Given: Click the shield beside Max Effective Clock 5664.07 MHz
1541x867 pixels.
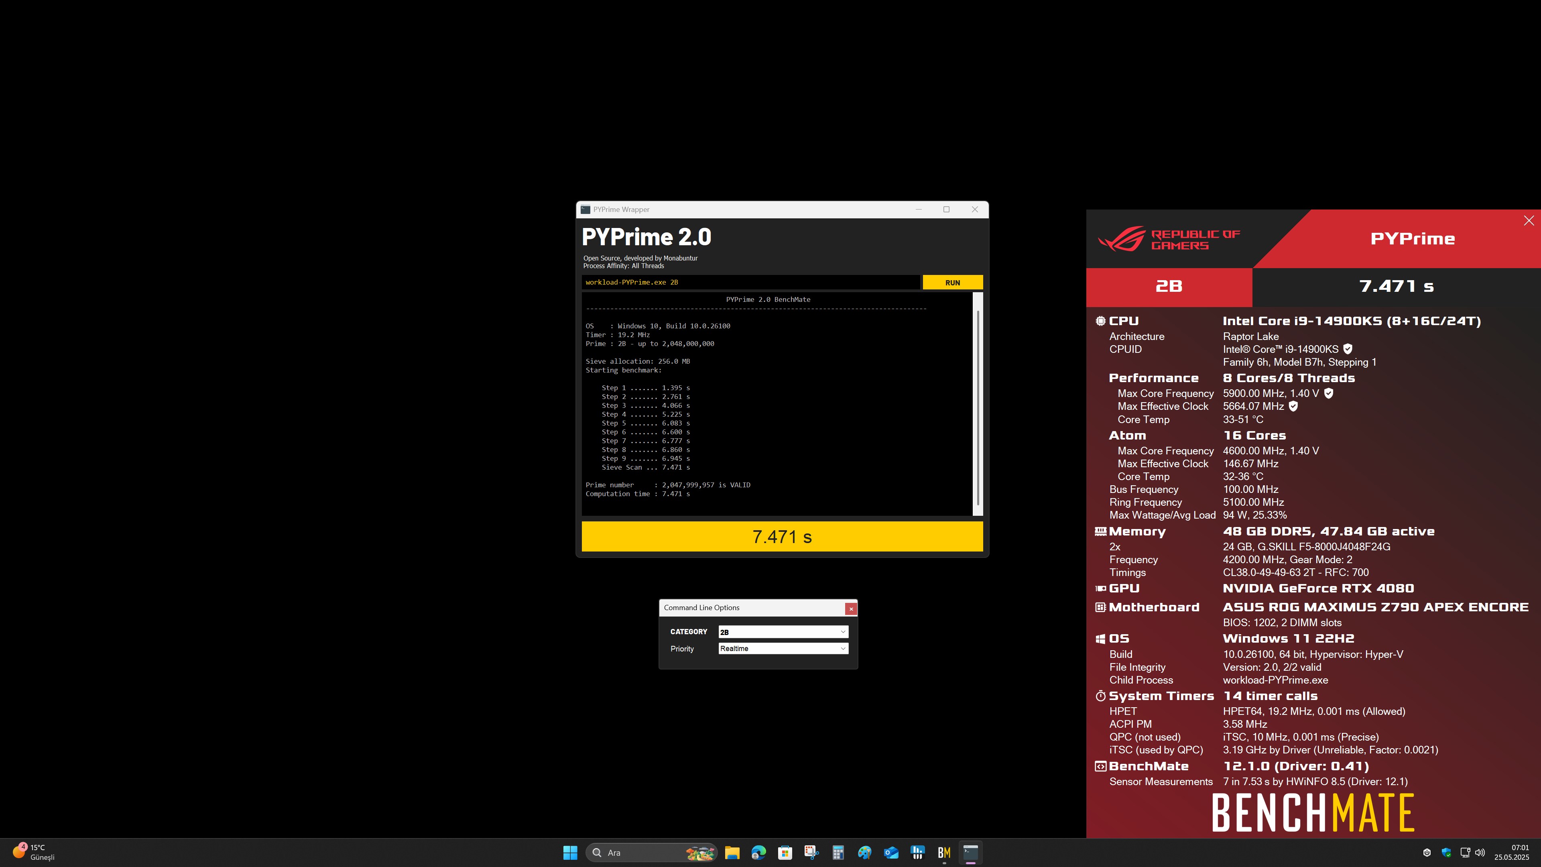Looking at the screenshot, I should (x=1293, y=406).
